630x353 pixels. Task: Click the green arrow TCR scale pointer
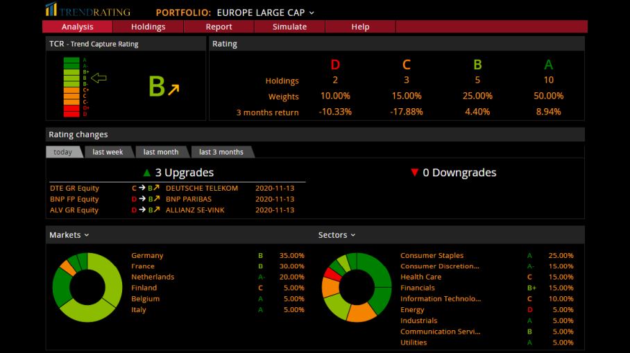(x=99, y=78)
